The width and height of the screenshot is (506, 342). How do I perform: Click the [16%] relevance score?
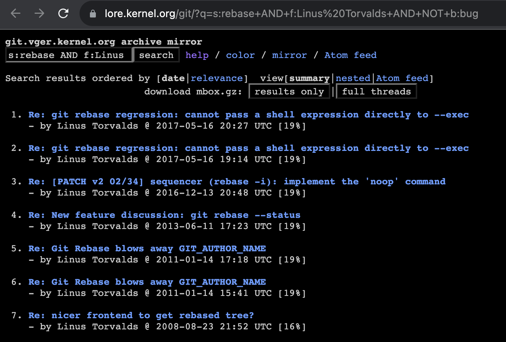point(292,326)
